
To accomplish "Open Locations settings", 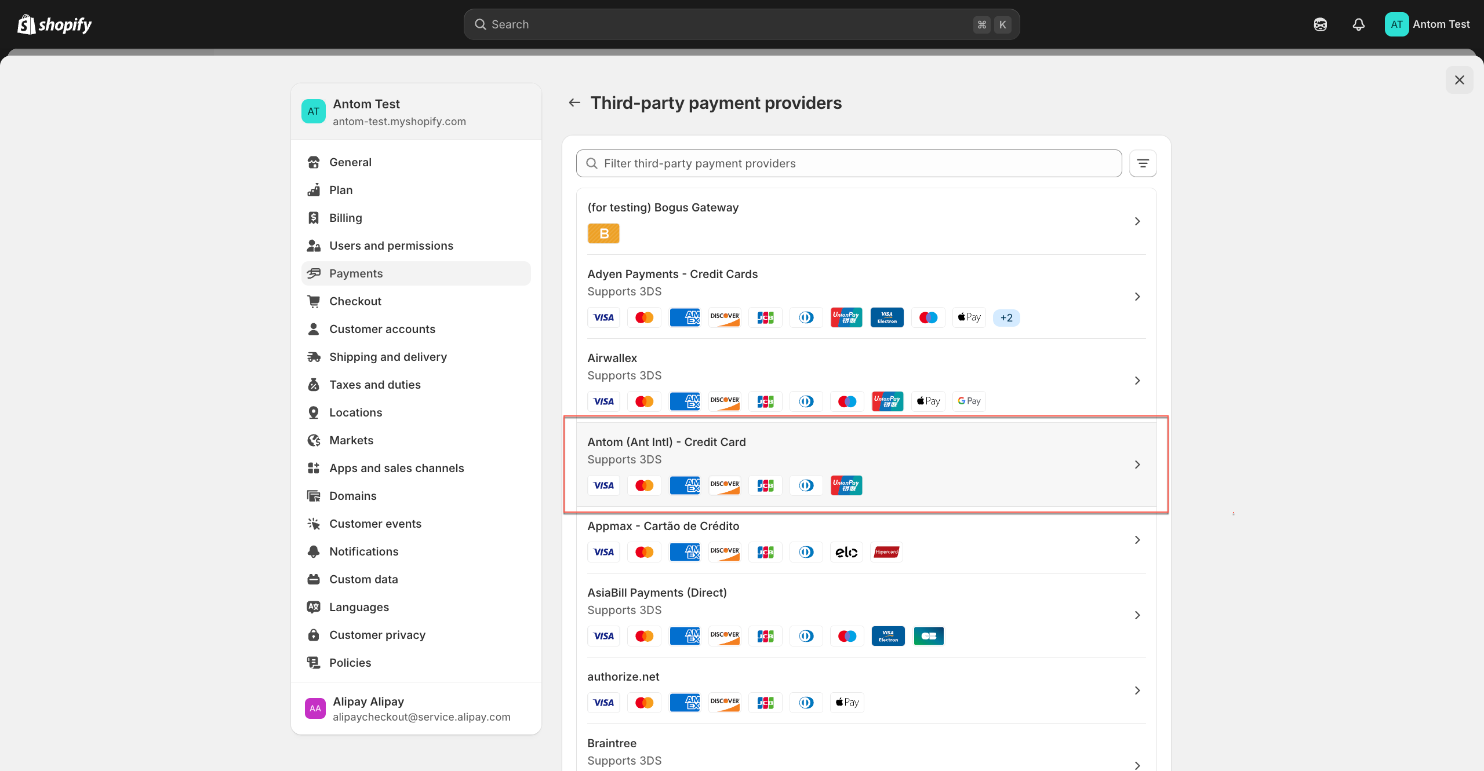I will [416, 412].
